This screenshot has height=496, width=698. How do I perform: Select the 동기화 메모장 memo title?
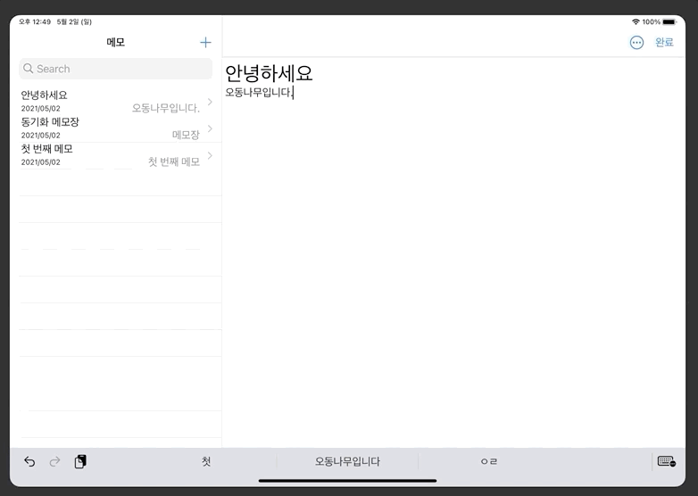(x=50, y=122)
